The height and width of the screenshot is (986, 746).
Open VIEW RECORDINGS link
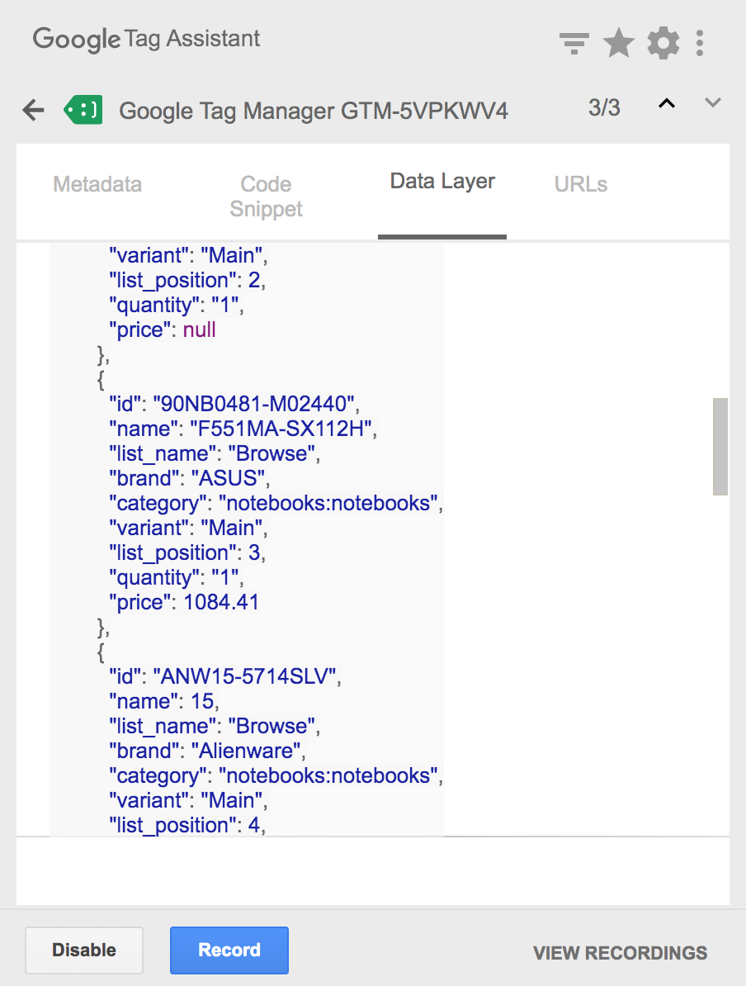click(x=621, y=953)
